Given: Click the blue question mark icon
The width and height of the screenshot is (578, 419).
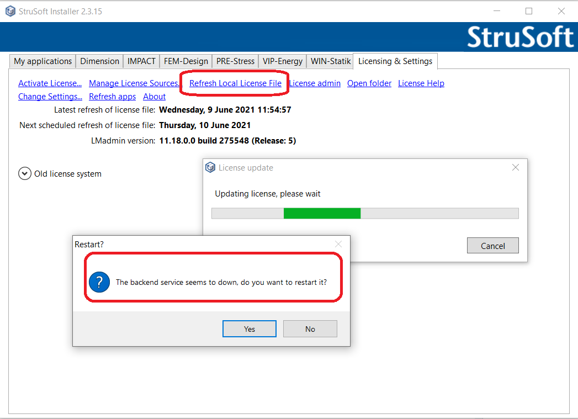Looking at the screenshot, I should click(99, 282).
